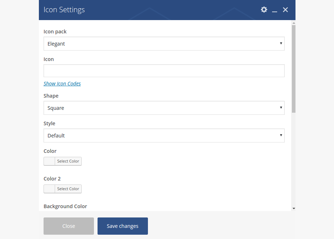Image resolution: width=334 pixels, height=239 pixels.
Task: Click the empty scrollbar track below the thumb
Action: click(x=294, y=161)
